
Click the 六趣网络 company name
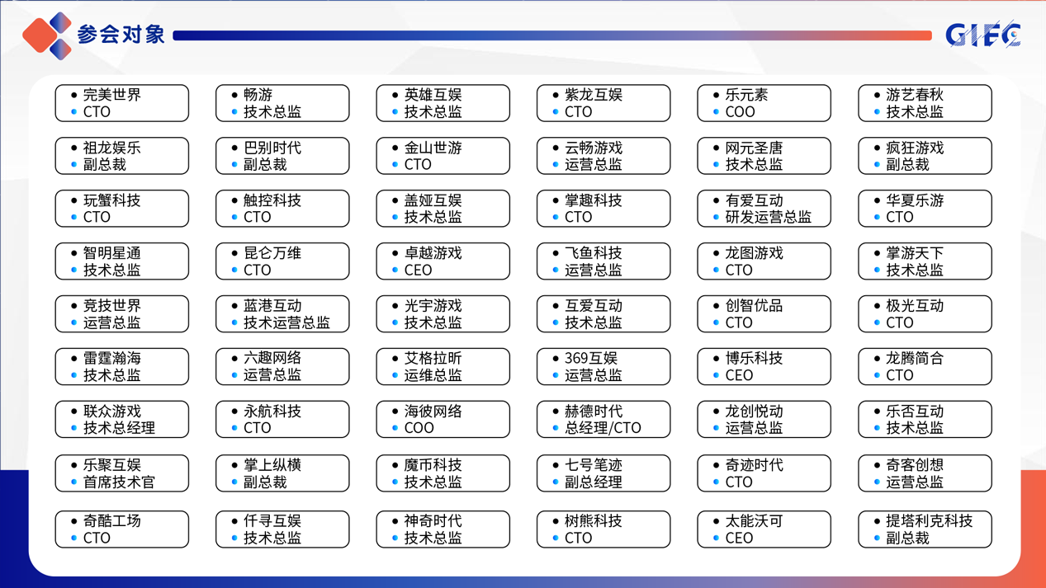pos(272,359)
